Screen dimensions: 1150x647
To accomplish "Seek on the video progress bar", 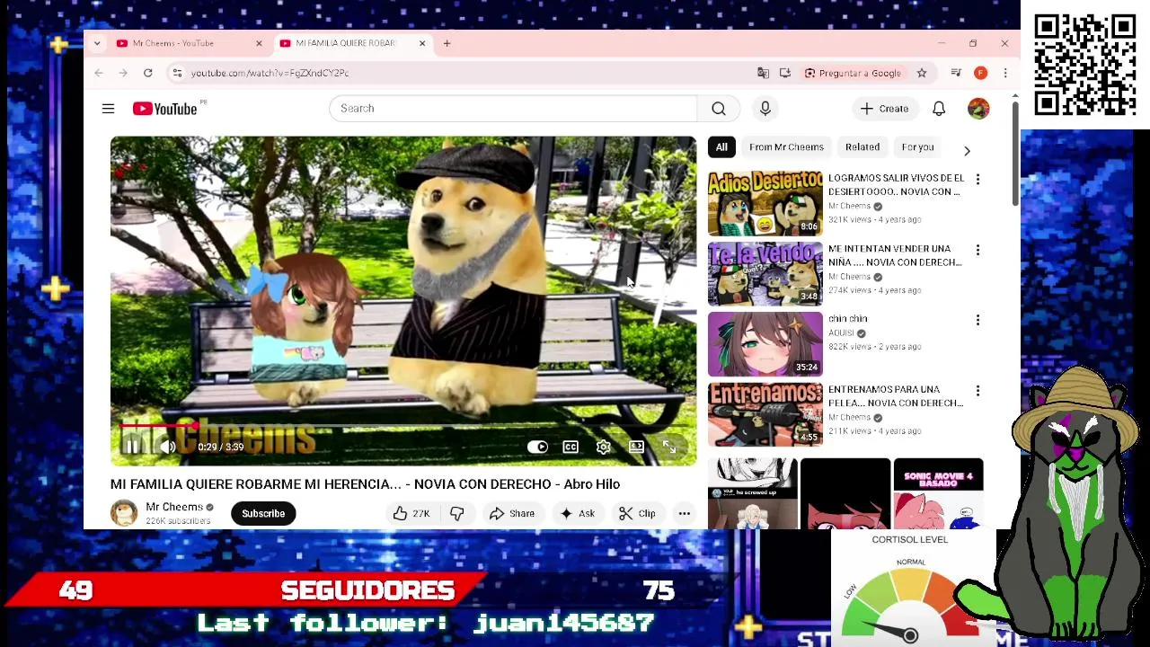I will [402, 426].
